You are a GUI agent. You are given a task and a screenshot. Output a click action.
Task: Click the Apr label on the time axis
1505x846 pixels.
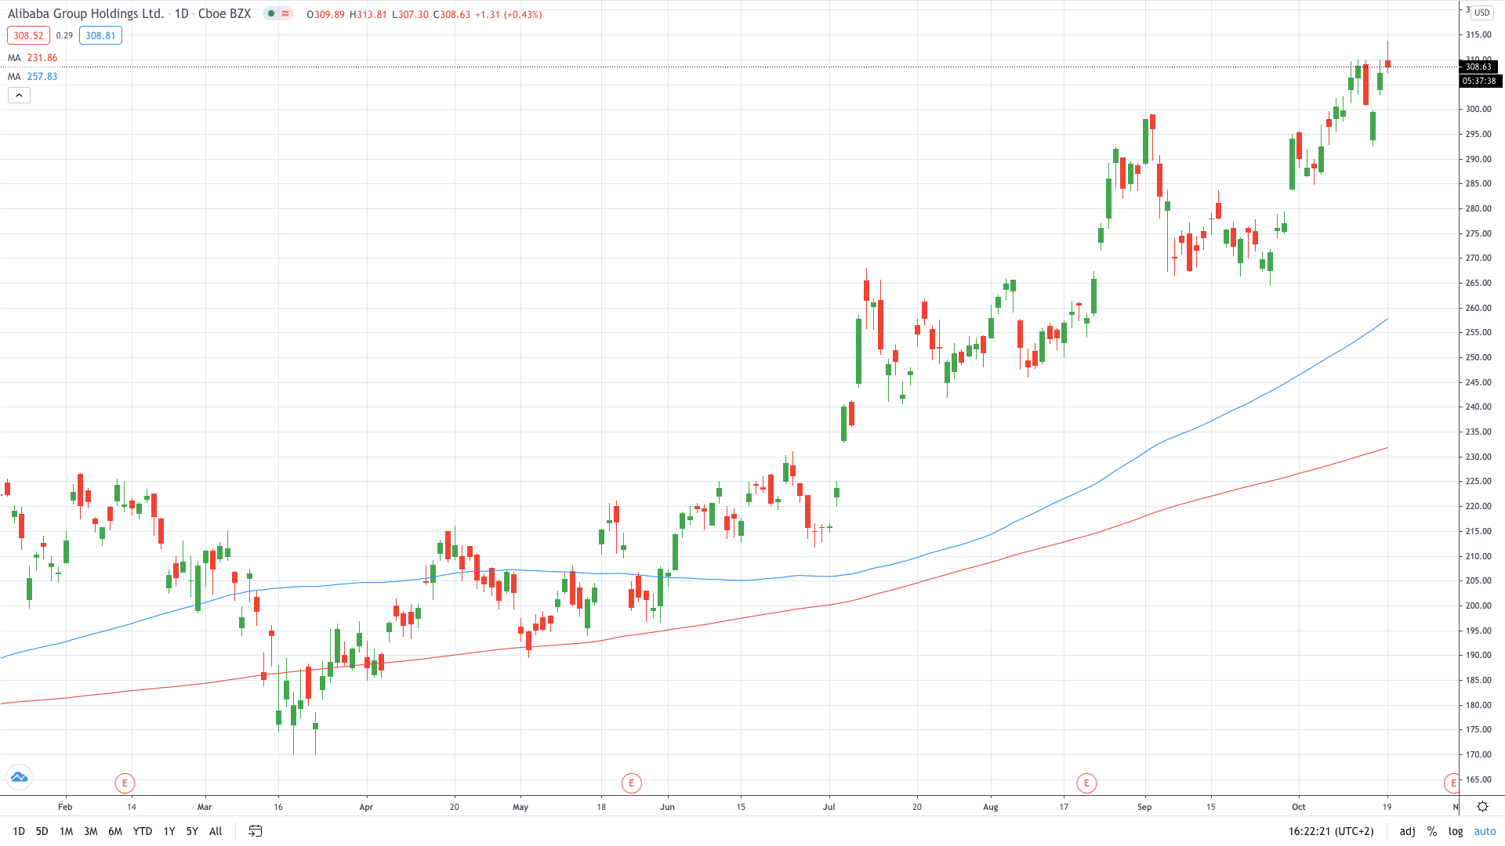366,807
